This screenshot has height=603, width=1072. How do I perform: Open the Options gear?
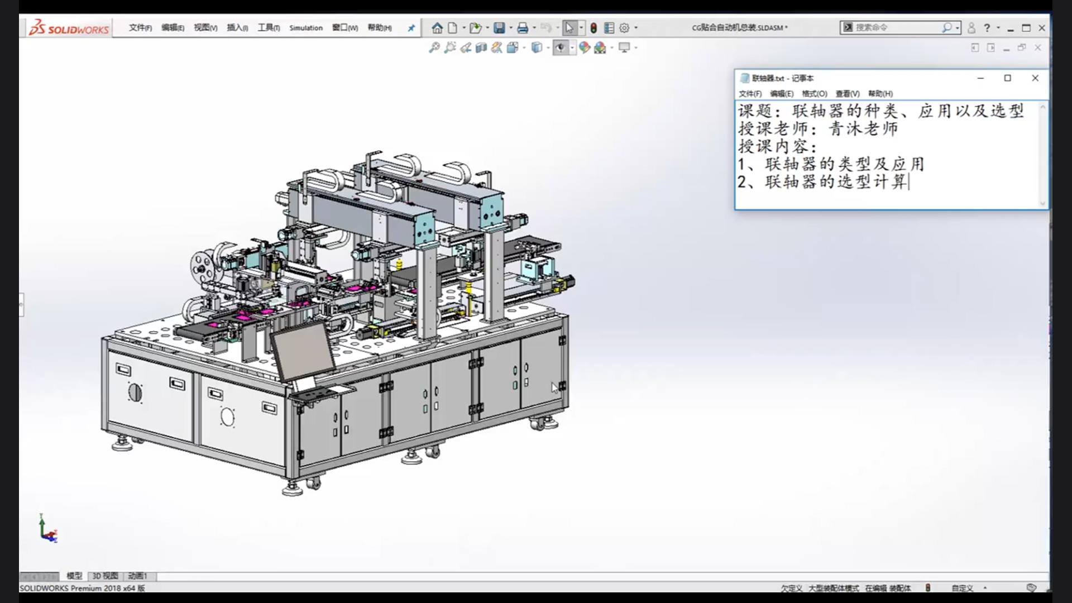(x=624, y=27)
